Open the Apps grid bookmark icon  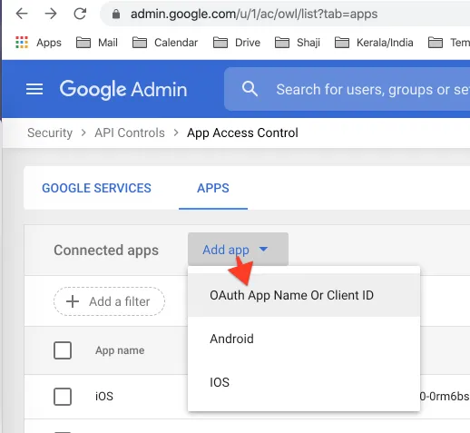pyautogui.click(x=22, y=43)
